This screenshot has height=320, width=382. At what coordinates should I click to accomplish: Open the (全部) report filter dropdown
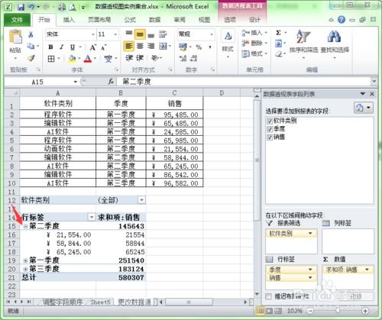[x=142, y=200]
